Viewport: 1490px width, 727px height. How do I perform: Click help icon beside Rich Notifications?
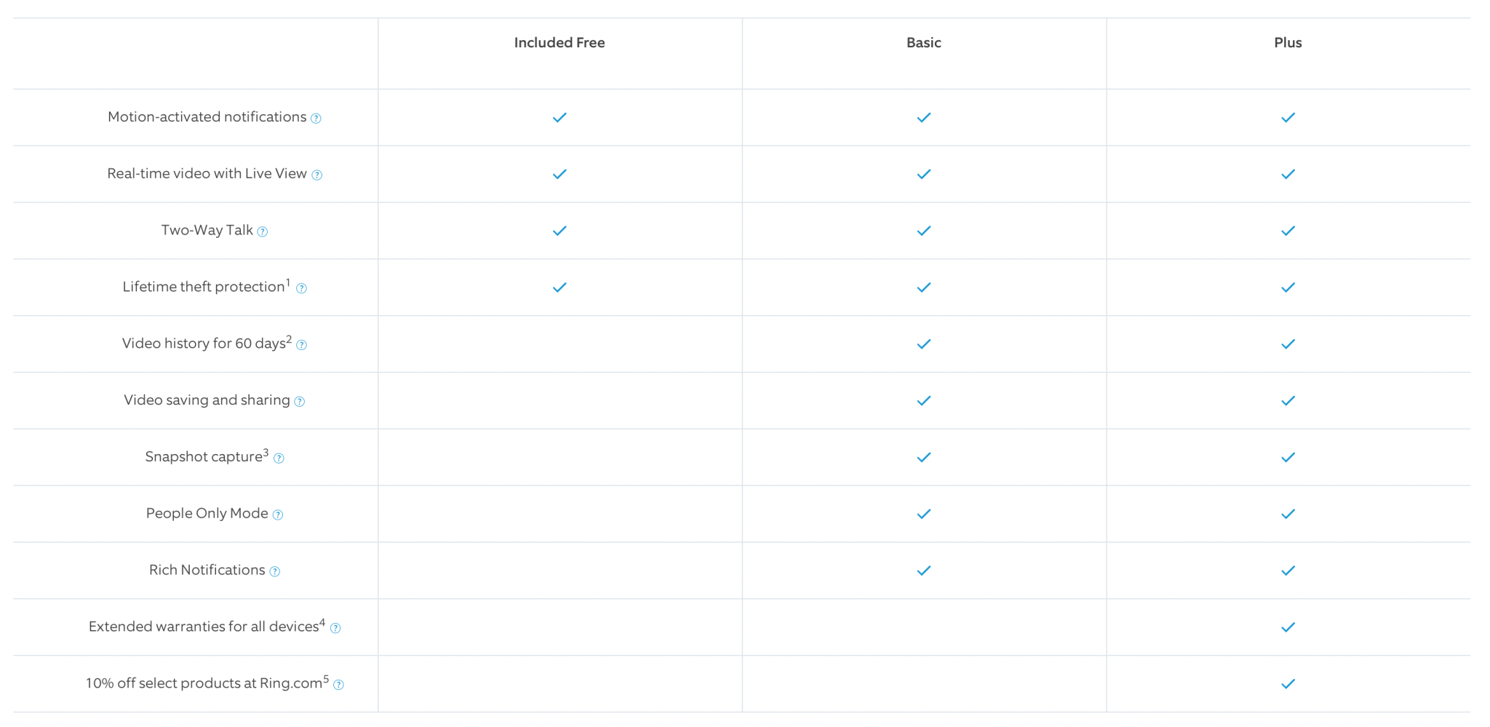(275, 572)
